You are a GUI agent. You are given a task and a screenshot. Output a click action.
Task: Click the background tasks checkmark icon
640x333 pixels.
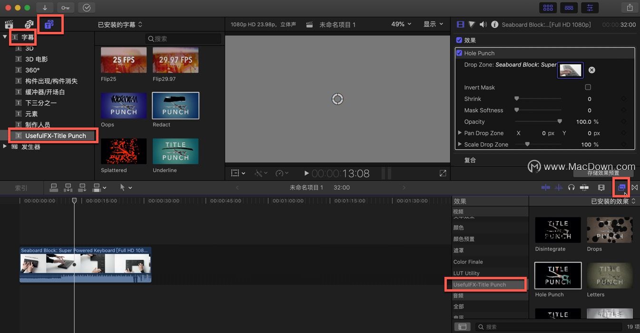(x=87, y=8)
